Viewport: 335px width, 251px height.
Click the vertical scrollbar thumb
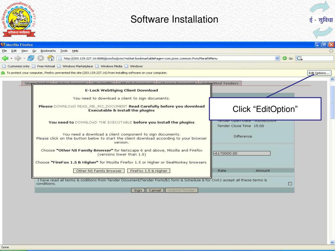point(332,102)
